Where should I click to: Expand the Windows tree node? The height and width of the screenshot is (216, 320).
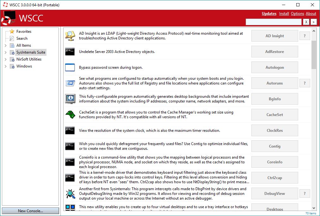pyautogui.click(x=5, y=66)
